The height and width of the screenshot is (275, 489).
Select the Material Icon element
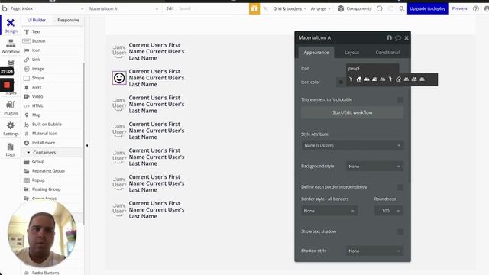coord(44,134)
